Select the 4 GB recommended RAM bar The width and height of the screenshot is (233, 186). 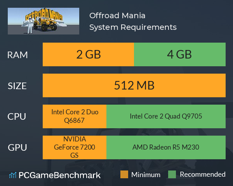(180, 54)
